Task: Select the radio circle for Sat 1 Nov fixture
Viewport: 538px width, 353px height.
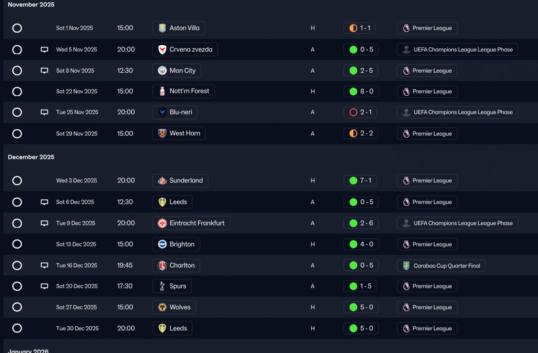Action: coord(17,28)
